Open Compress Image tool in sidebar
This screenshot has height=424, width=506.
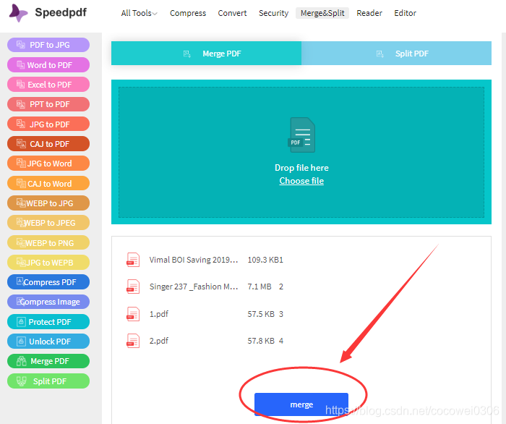(x=48, y=302)
